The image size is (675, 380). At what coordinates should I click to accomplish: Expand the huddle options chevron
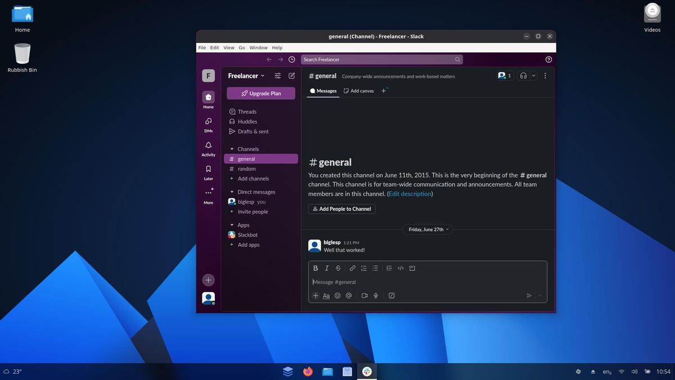[533, 75]
